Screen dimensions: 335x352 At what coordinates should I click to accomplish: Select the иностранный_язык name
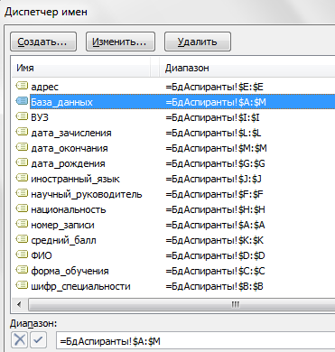pos(76,179)
